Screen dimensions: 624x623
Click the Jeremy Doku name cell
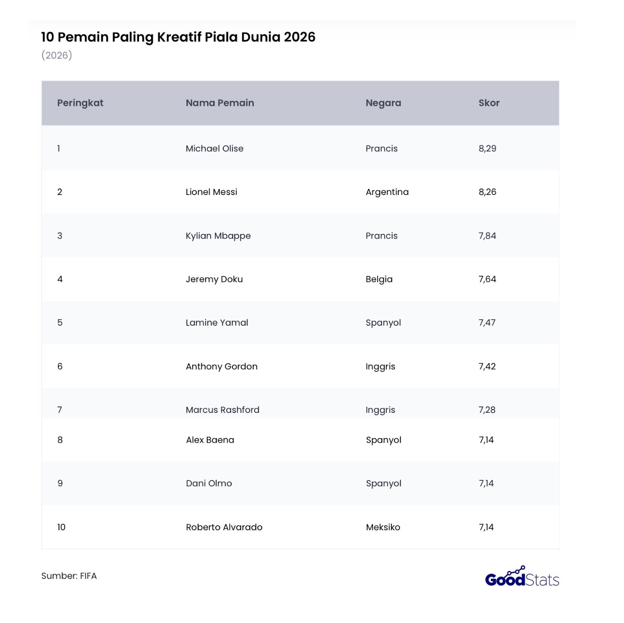tap(214, 279)
